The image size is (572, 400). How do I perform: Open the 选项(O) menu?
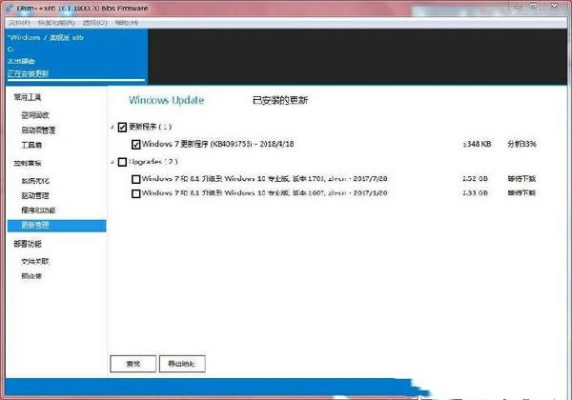[x=94, y=23]
